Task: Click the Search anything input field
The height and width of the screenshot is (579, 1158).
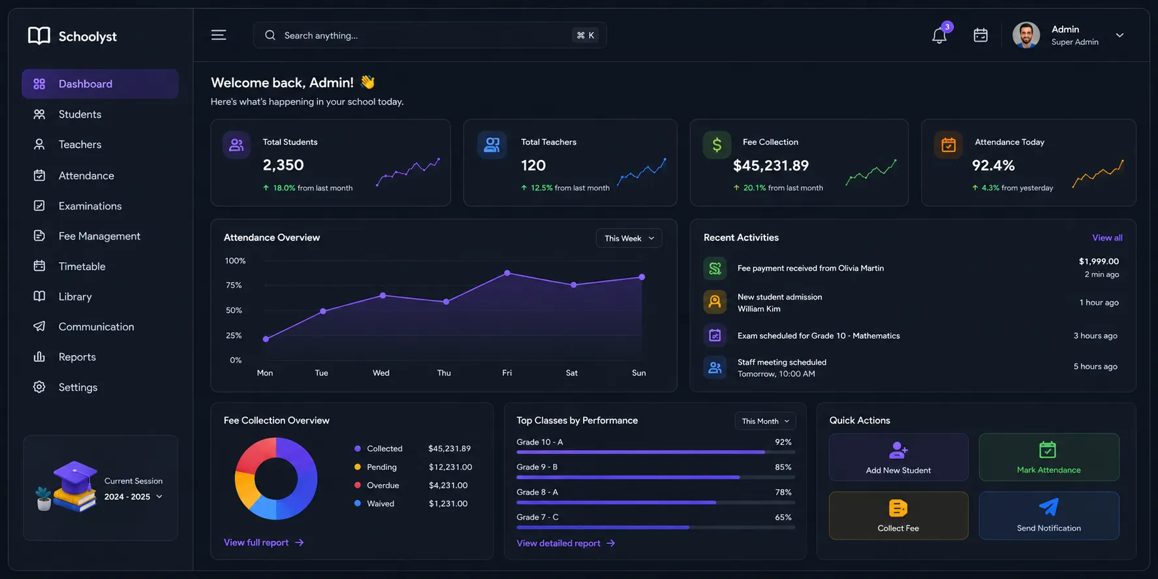Action: click(430, 35)
